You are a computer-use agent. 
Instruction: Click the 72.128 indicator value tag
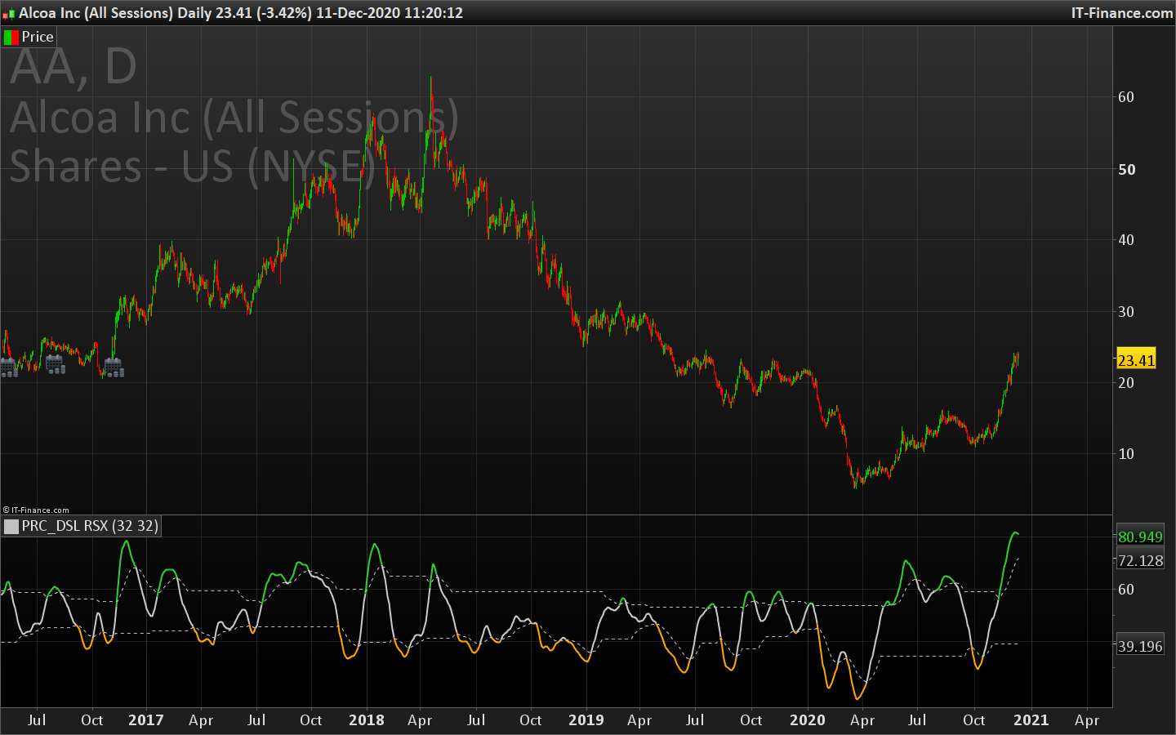(x=1140, y=560)
